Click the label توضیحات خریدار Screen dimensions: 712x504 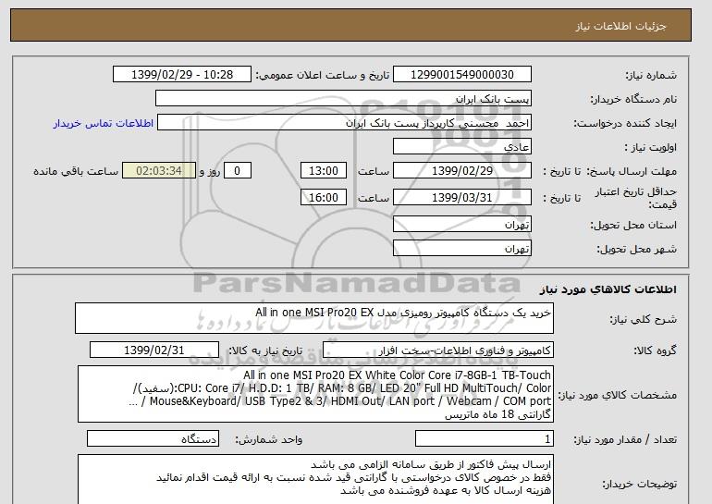pos(639,485)
